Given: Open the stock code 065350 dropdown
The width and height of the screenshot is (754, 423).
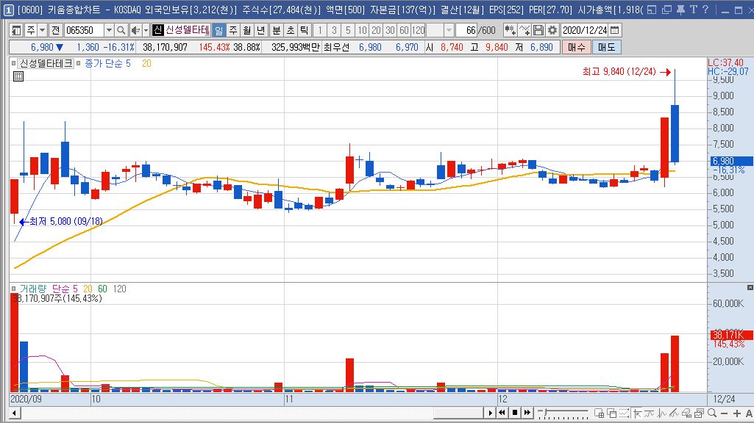Looking at the screenshot, I should pyautogui.click(x=109, y=30).
